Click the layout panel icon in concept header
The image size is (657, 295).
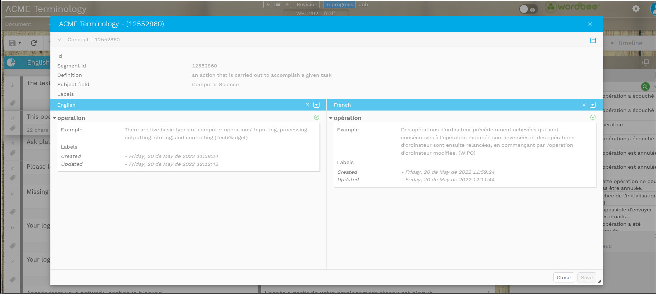click(x=593, y=41)
